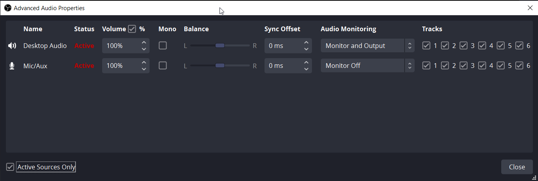The height and width of the screenshot is (181, 538).
Task: Click Mic/Aux Active status text
Action: [84, 66]
